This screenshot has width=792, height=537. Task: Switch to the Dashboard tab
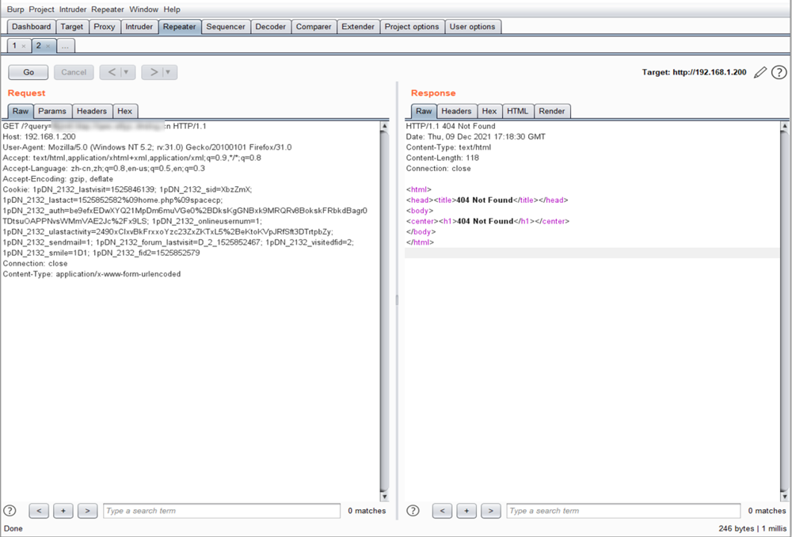(32, 27)
